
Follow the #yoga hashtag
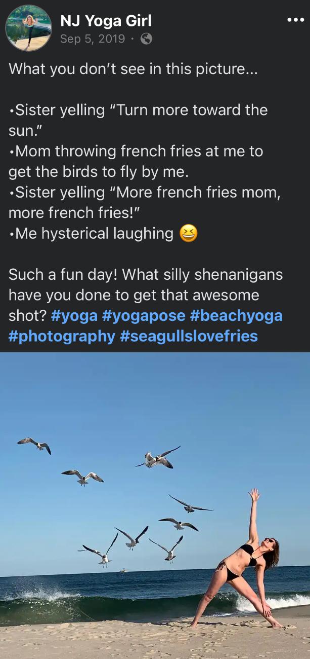tap(74, 315)
